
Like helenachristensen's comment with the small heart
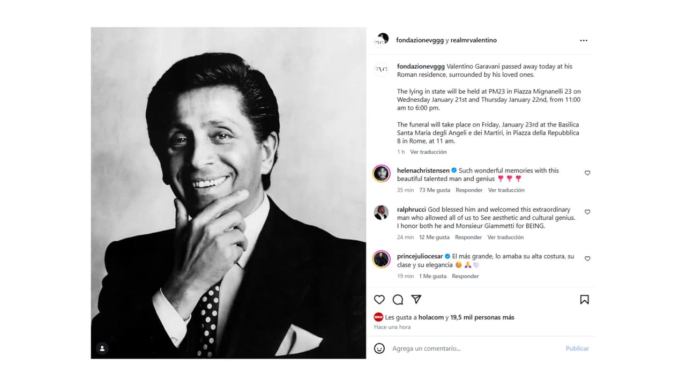point(587,173)
